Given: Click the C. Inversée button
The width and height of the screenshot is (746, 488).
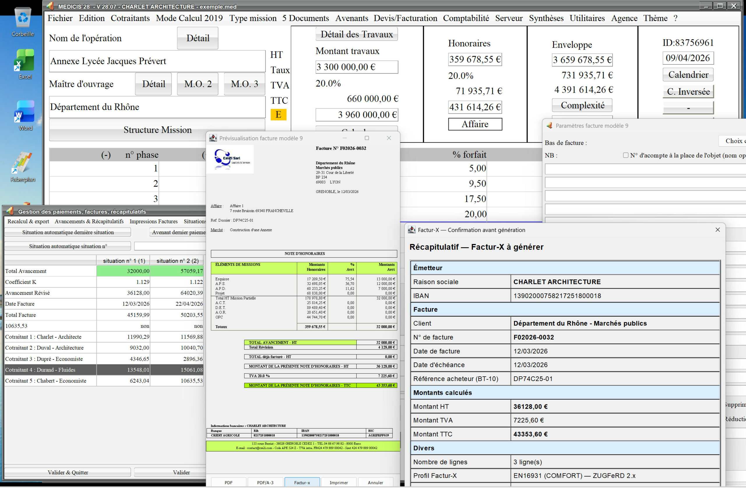Looking at the screenshot, I should coord(688,92).
